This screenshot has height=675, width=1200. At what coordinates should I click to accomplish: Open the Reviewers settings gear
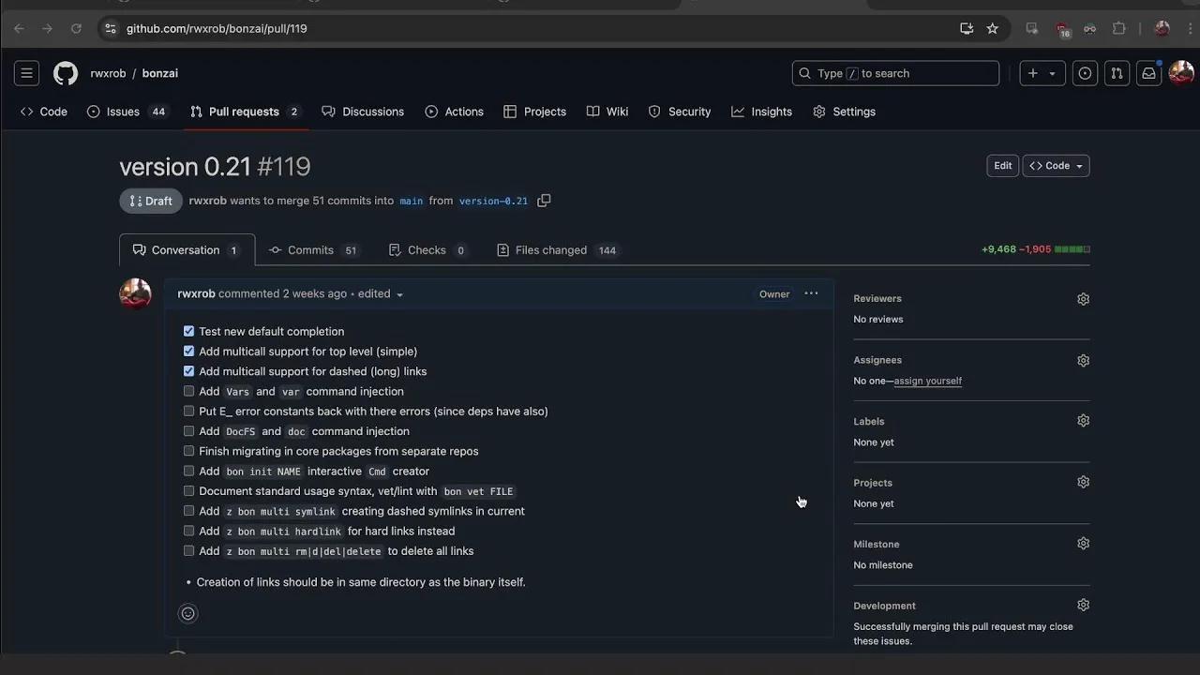click(1083, 298)
